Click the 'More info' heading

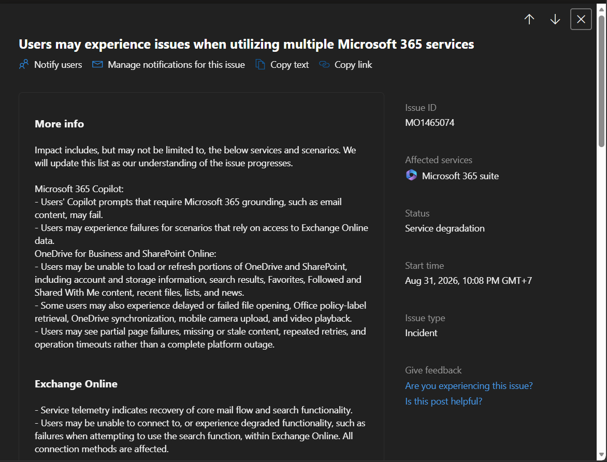point(59,124)
